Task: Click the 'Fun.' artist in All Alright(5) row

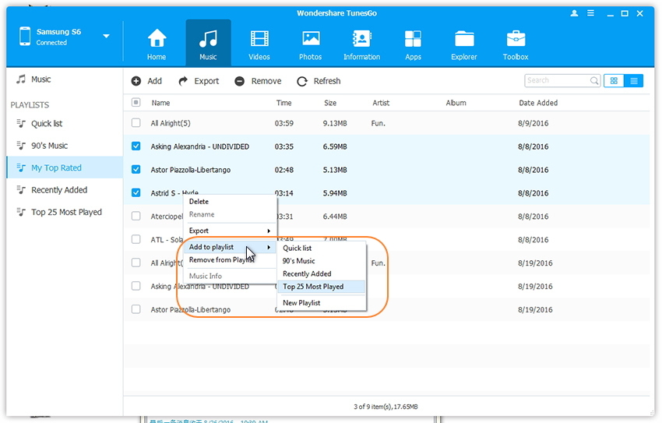Action: 379,123
